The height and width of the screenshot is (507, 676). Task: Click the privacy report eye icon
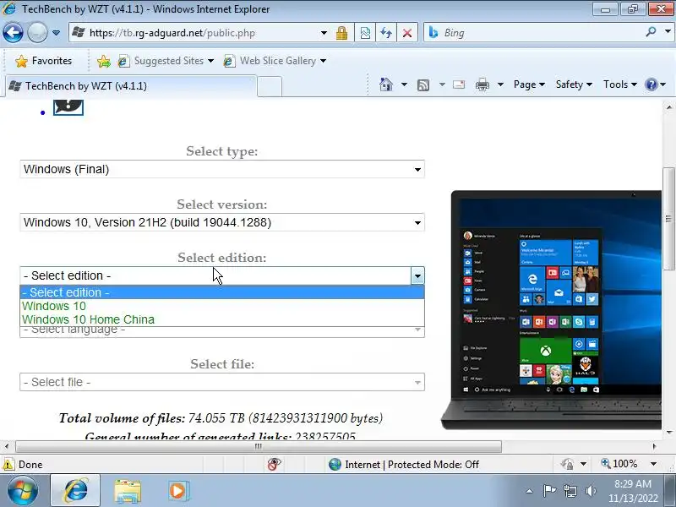(274, 464)
